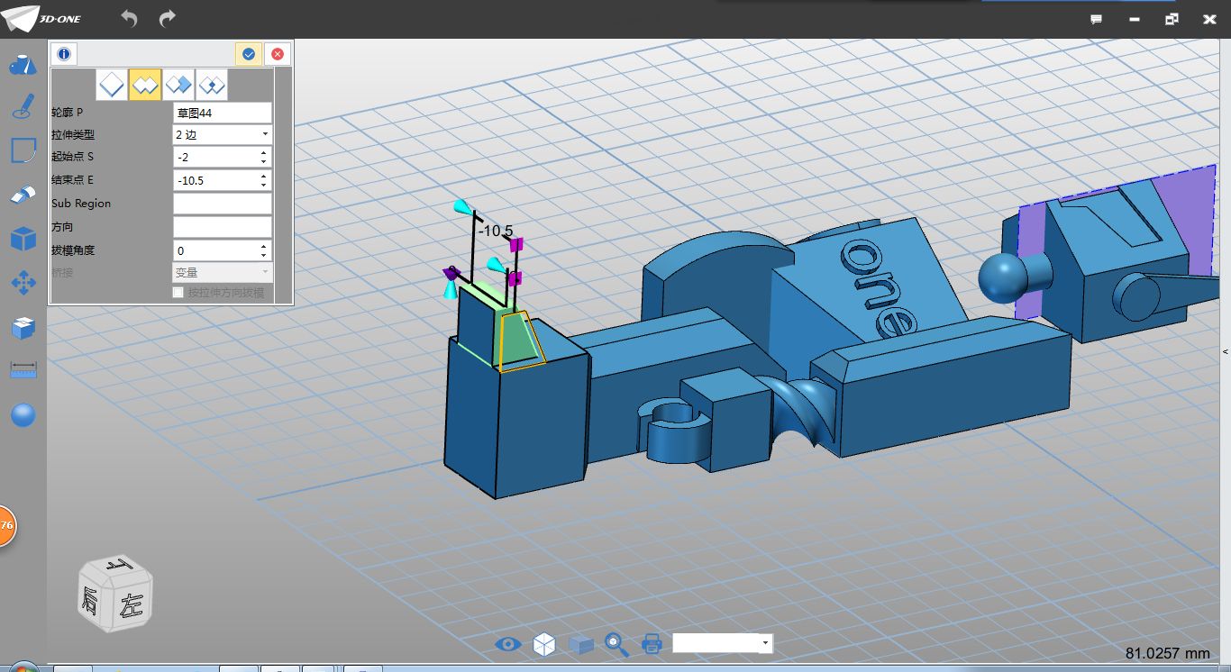Open the 拉伸类型 dropdown showing 2 边
The image size is (1231, 672).
[222, 134]
